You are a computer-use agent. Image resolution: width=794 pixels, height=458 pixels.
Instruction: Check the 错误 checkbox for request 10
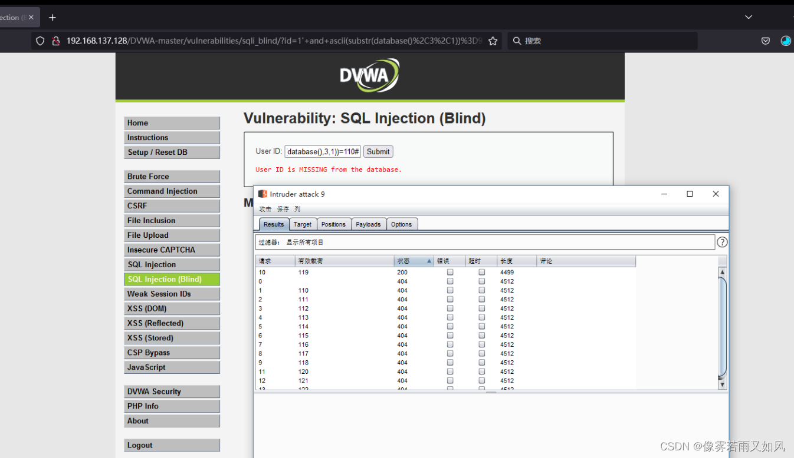pos(450,272)
